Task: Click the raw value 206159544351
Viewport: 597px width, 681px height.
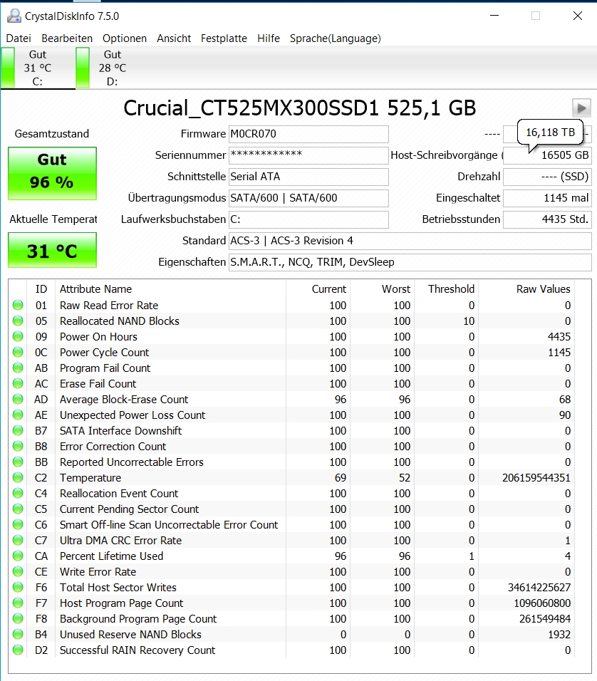Action: [x=536, y=478]
